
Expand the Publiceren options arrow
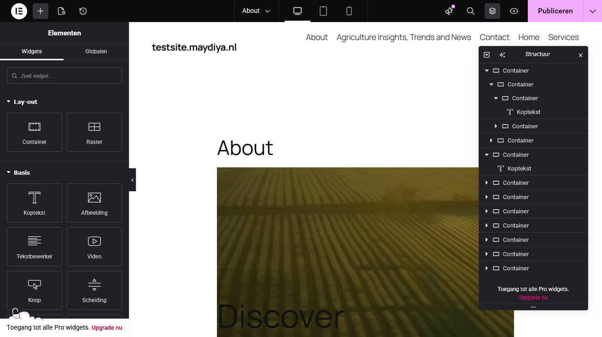point(592,11)
